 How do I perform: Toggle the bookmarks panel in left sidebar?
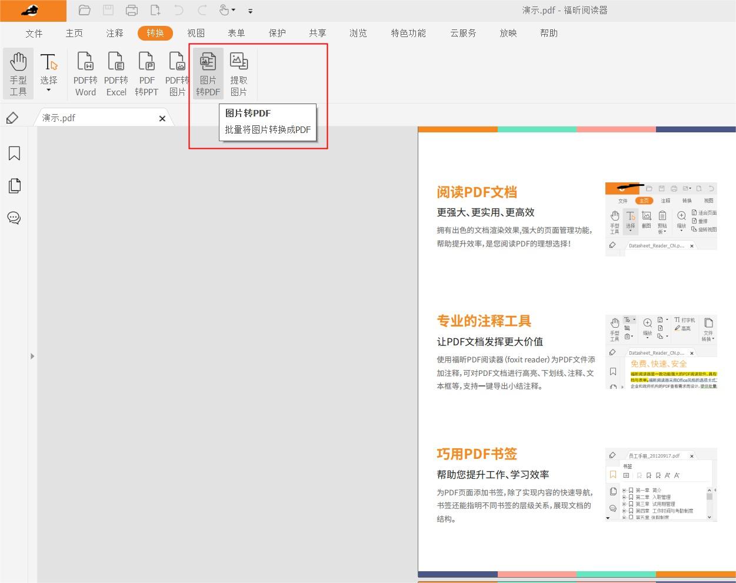pos(14,153)
